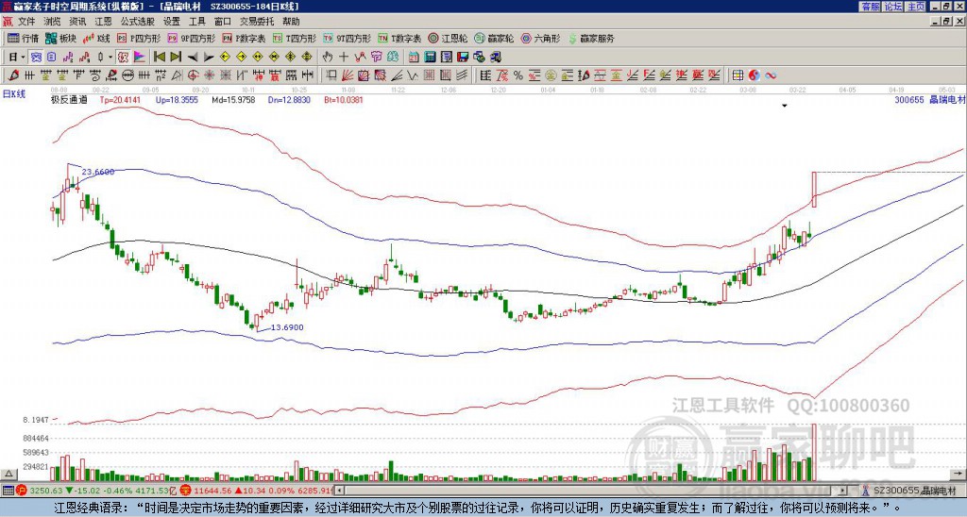Click the horizontal scrollbar left arrow

(340, 491)
